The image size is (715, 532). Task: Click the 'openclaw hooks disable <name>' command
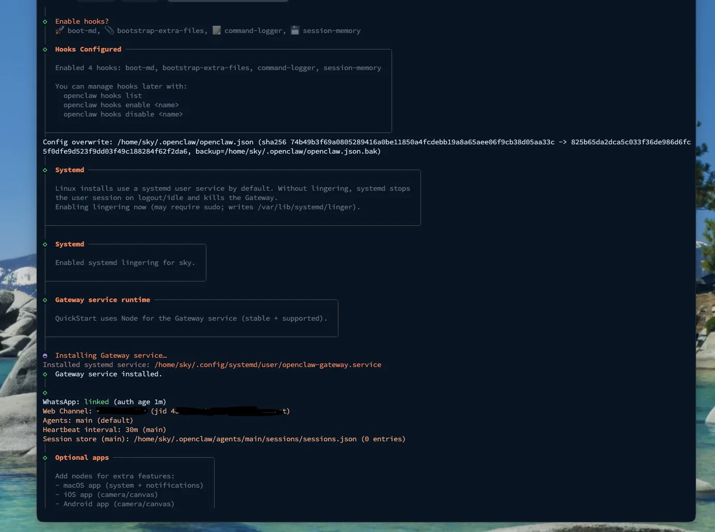pos(123,114)
